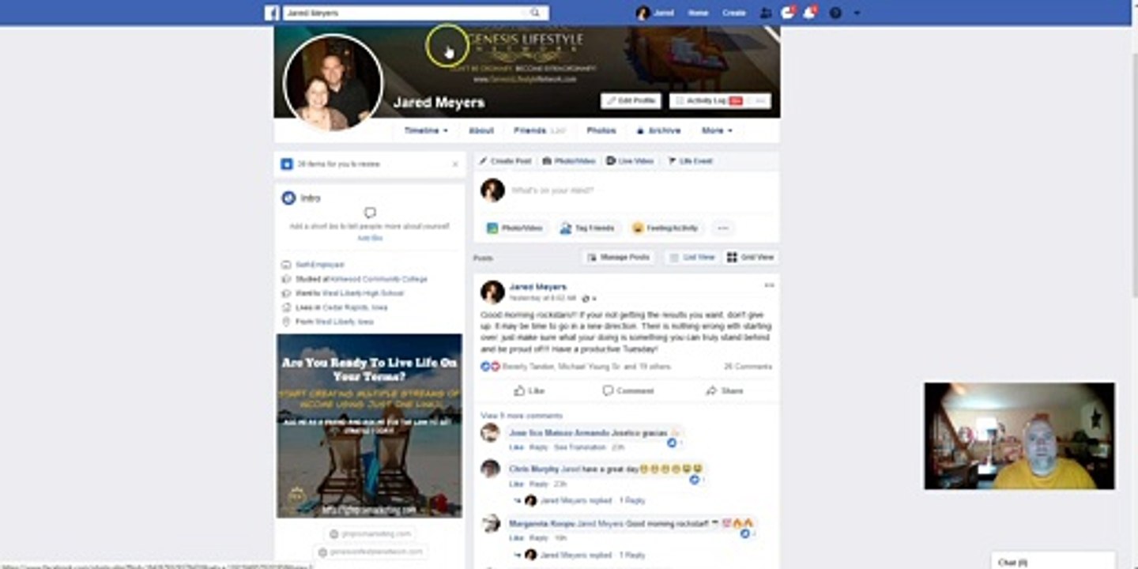Switch posts to List View
The image size is (1138, 569).
point(692,258)
